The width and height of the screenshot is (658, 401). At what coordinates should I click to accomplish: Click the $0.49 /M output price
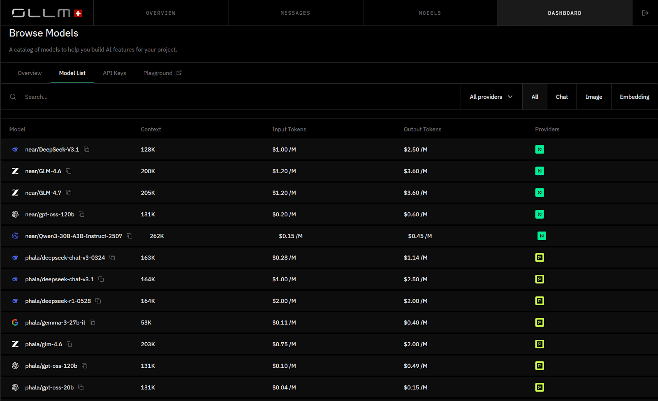415,366
